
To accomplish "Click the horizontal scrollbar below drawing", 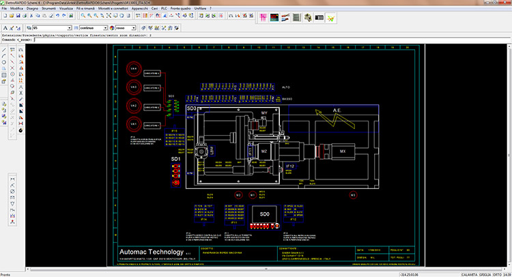I will click(x=266, y=269).
